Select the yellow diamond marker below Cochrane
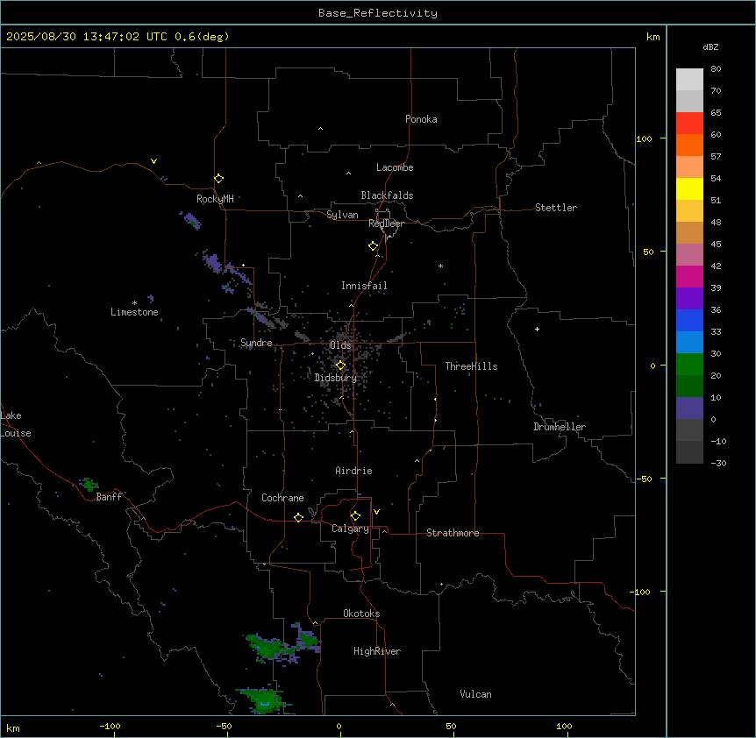This screenshot has width=756, height=738. (298, 517)
